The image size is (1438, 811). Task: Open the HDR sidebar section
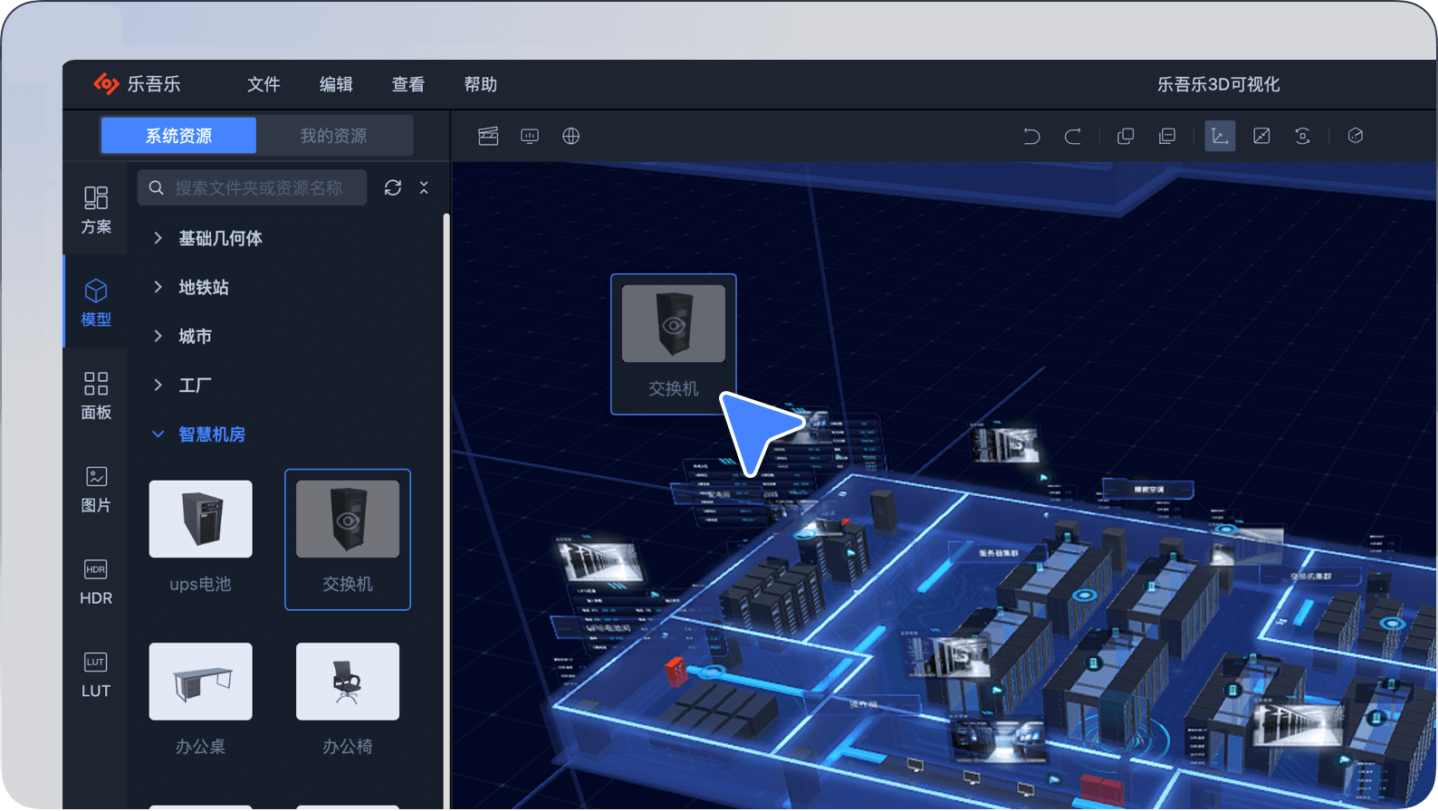96,582
